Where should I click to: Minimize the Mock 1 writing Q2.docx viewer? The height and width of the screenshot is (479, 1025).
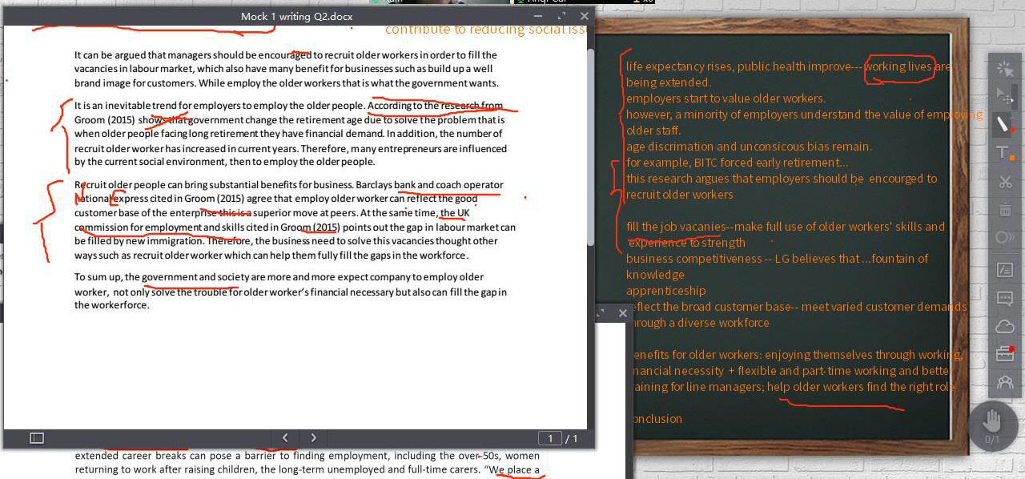tap(536, 16)
